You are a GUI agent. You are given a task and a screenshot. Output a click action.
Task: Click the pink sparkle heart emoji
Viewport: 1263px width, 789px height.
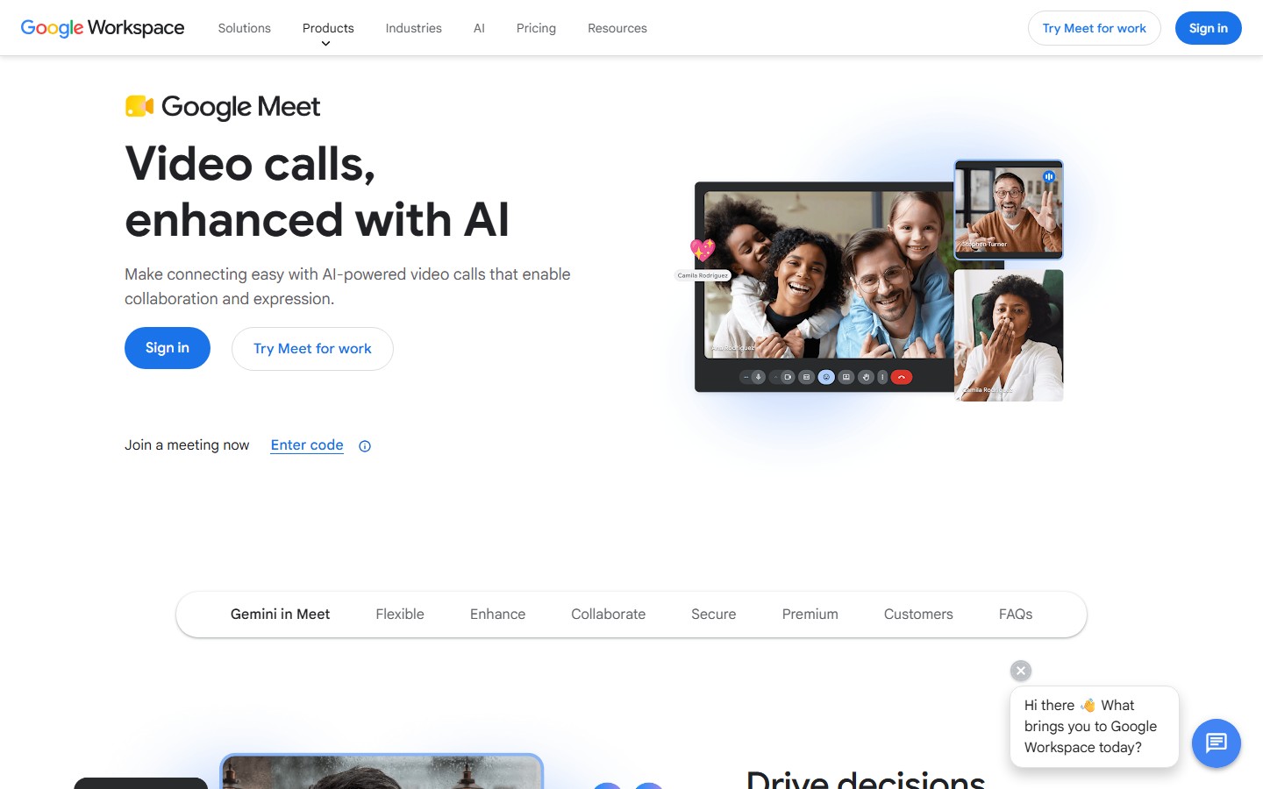pos(703,251)
